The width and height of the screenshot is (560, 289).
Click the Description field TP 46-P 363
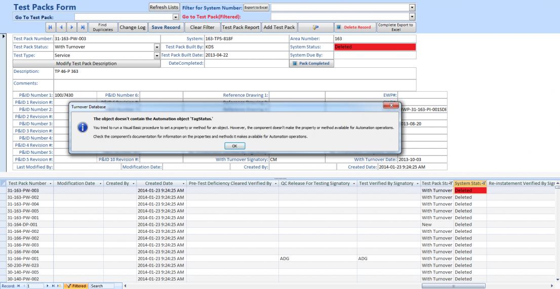234,73
